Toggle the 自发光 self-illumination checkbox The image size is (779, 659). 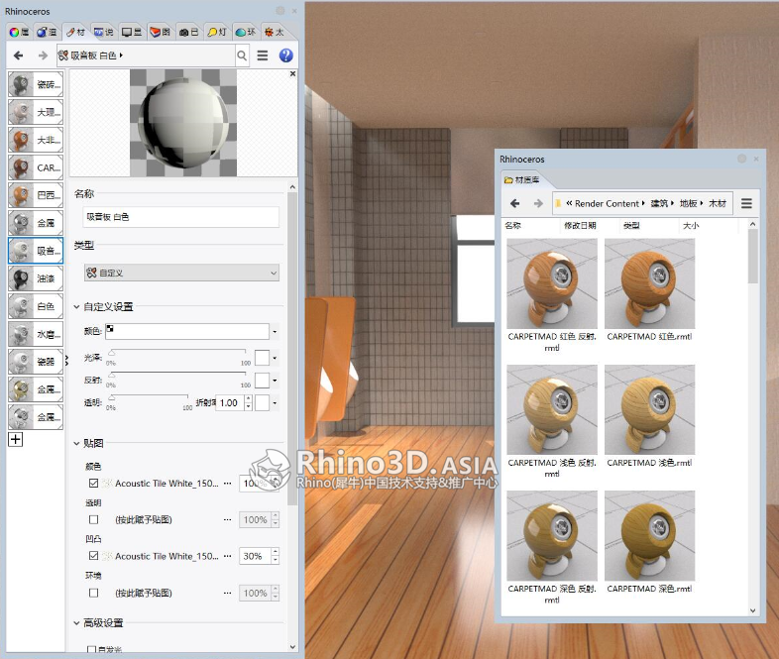(91, 649)
